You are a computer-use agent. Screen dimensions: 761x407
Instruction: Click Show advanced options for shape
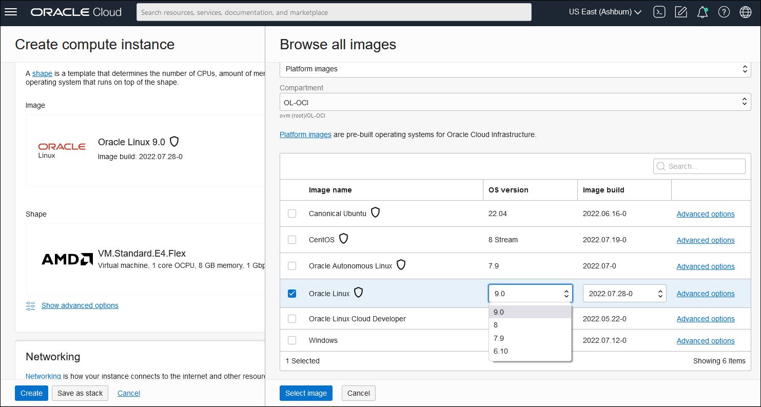(80, 305)
